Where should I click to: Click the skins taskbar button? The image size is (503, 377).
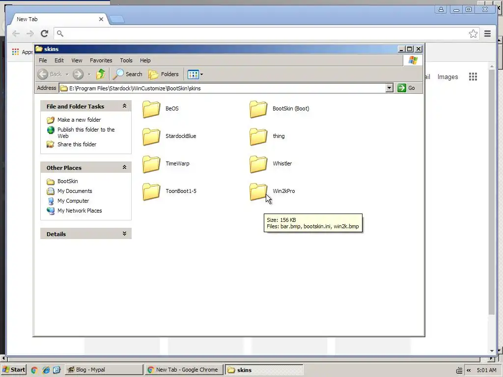[264, 370]
